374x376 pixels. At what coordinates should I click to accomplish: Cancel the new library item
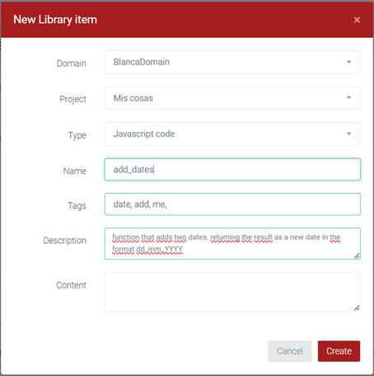[290, 351]
